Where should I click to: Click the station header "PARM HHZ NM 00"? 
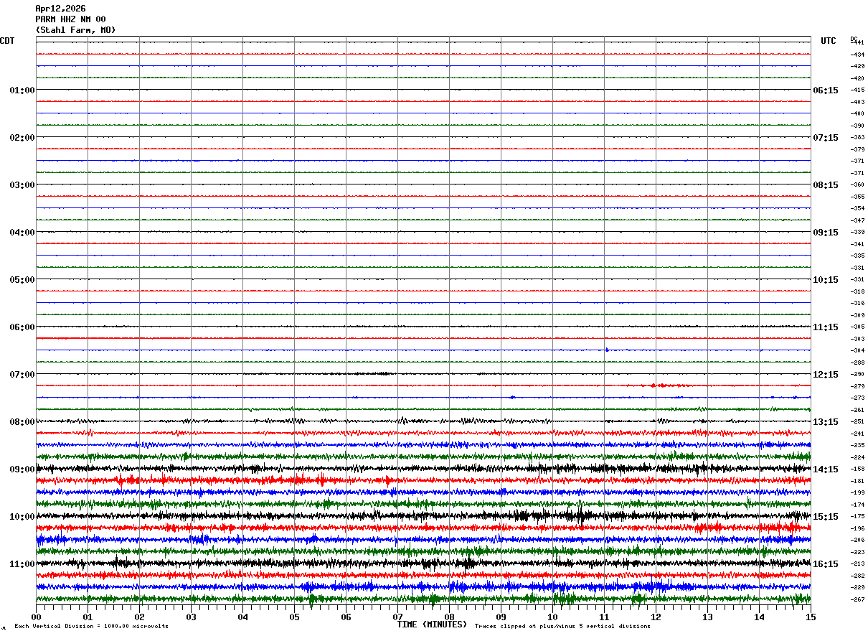tap(70, 19)
